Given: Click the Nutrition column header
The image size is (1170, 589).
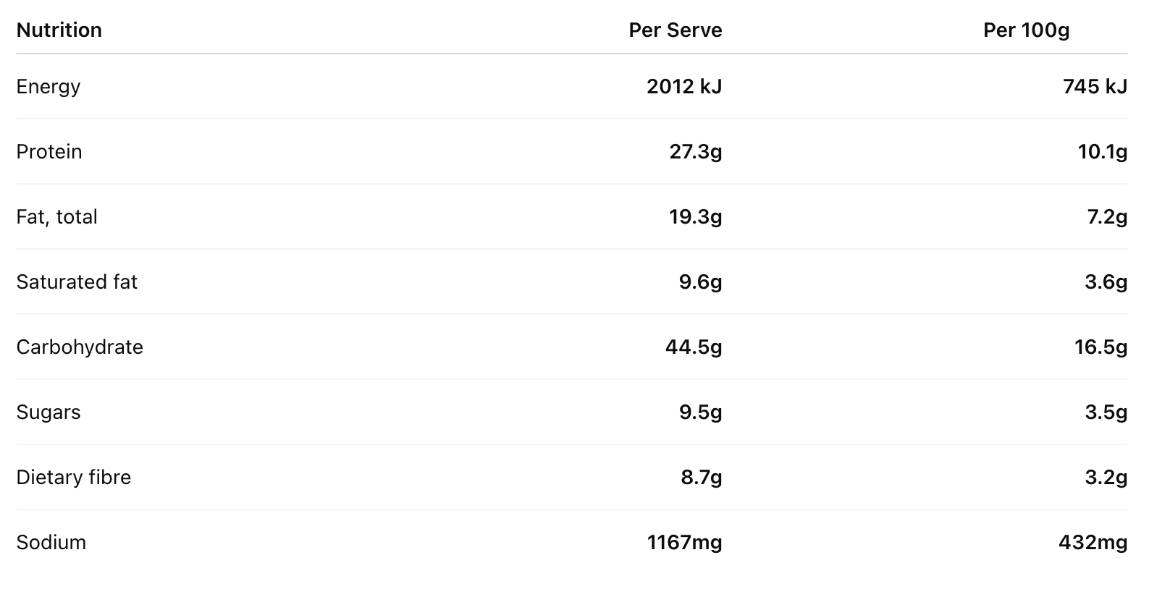Looking at the screenshot, I should click(59, 30).
